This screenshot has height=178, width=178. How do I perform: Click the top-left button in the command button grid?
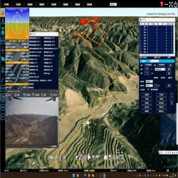147,95
